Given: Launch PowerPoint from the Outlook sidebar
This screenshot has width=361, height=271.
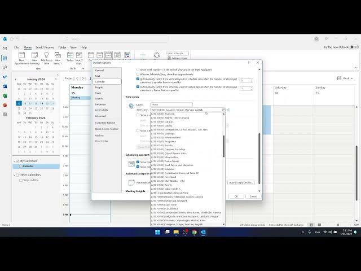Looking at the screenshot, I should [5, 105].
